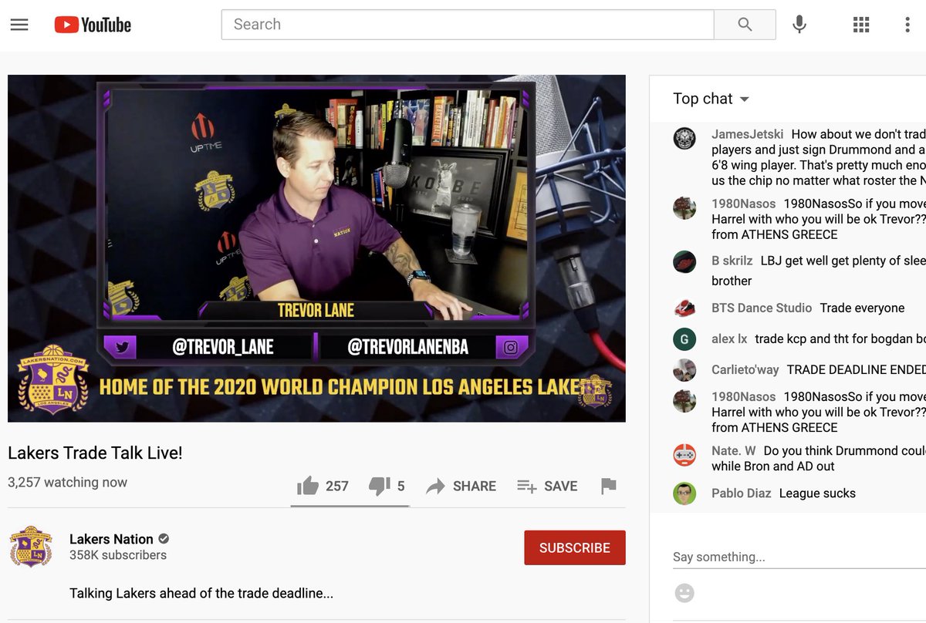The image size is (926, 623).
Task: Go to the YouTube home logo
Action: 93,25
